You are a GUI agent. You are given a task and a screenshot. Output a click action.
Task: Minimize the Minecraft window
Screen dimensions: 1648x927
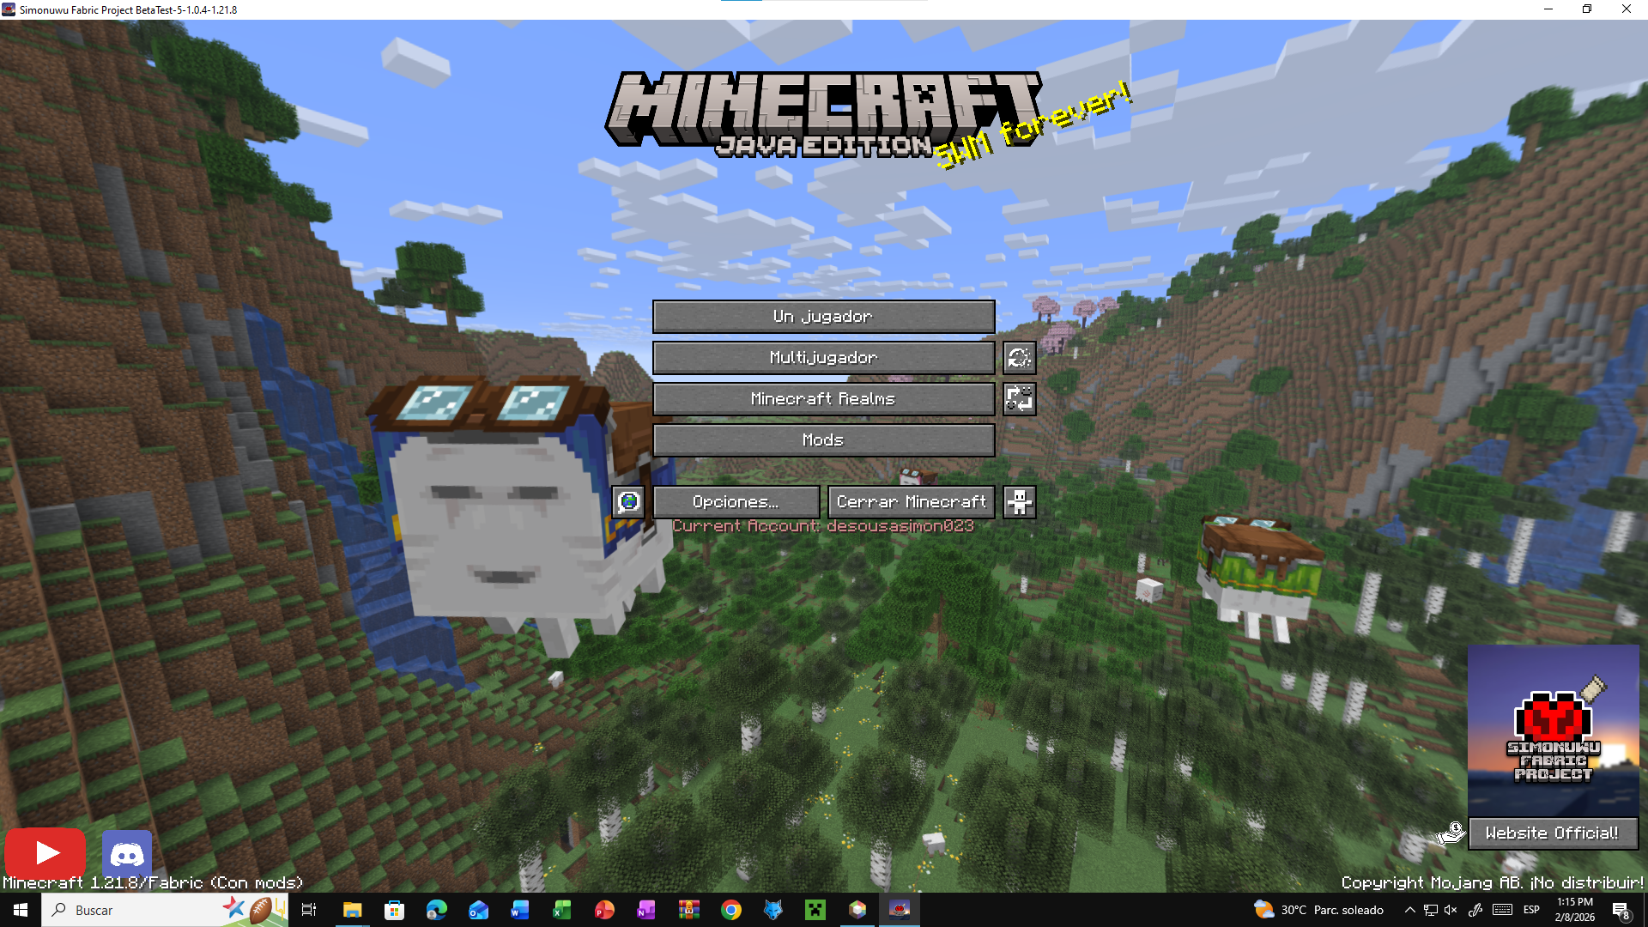[x=1548, y=9]
